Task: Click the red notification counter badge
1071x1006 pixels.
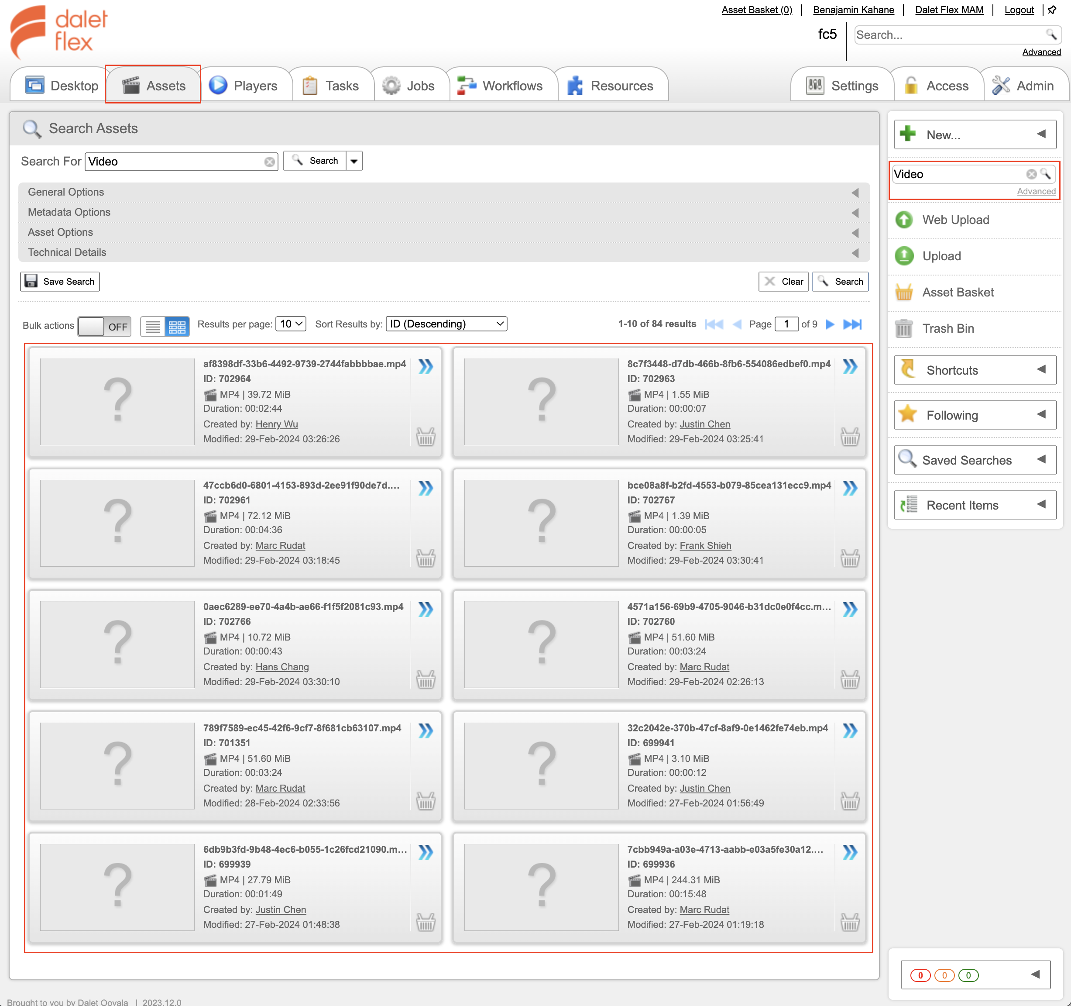Action: pyautogui.click(x=920, y=975)
